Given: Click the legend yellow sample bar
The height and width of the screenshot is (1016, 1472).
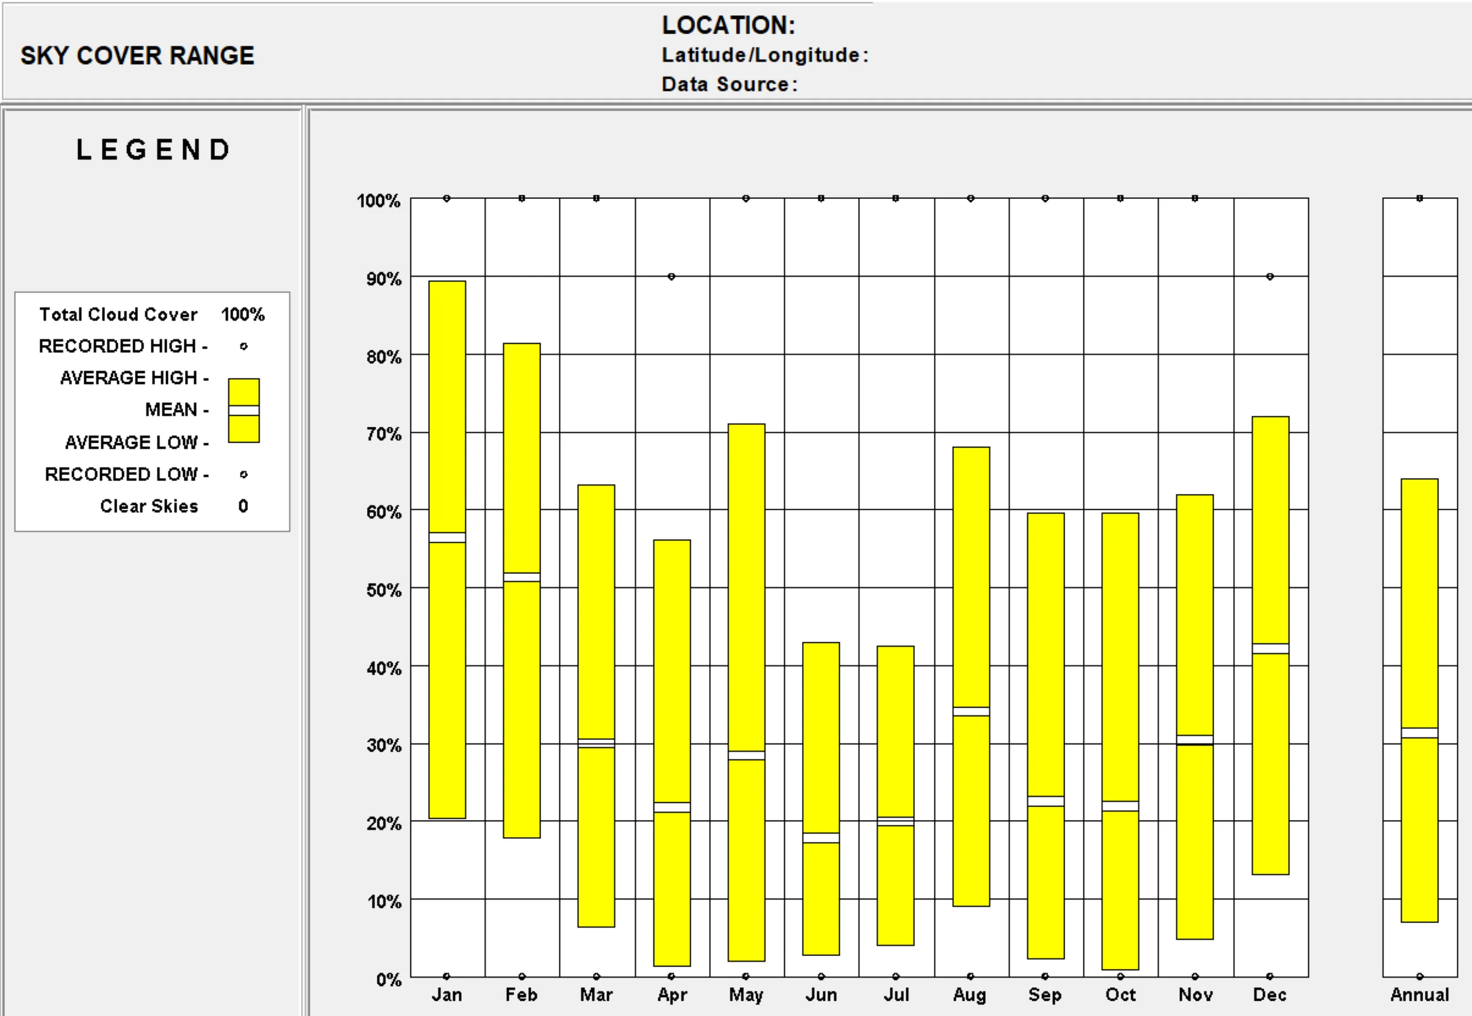Looking at the screenshot, I should [244, 411].
